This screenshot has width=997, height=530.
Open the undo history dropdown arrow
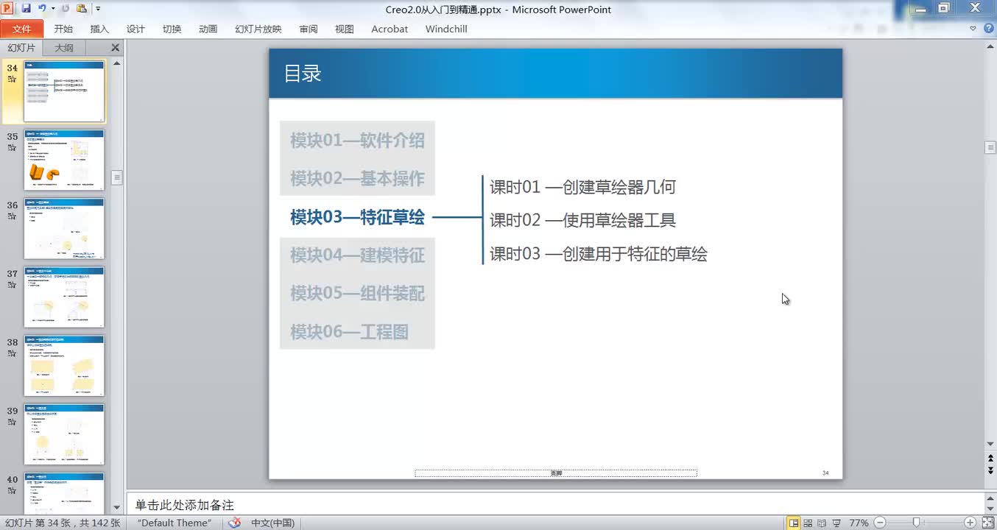pyautogui.click(x=52, y=9)
